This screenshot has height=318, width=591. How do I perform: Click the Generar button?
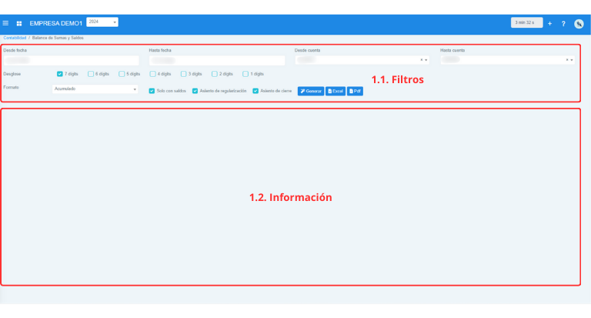311,92
